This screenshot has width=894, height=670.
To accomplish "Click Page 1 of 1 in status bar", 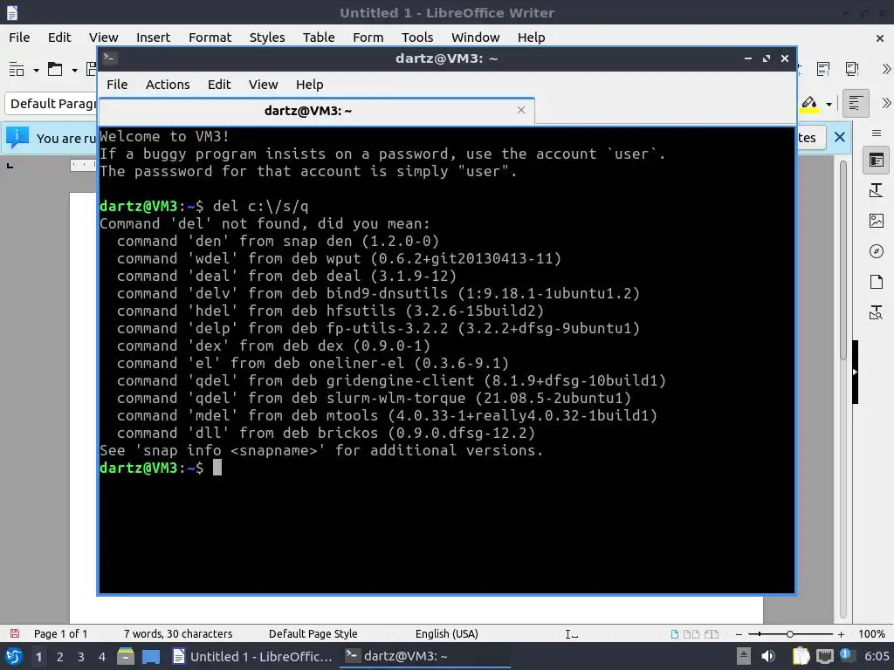I will point(60,633).
